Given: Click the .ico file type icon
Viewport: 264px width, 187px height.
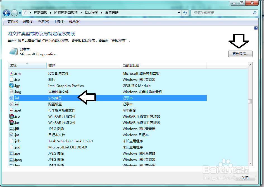Looking at the screenshot, I should pyautogui.click(x=11, y=79).
